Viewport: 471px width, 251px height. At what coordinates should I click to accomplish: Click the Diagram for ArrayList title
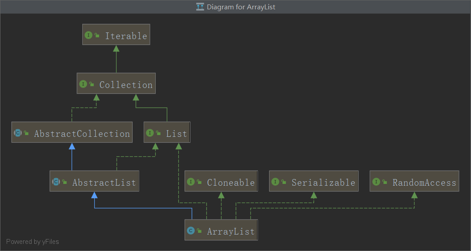pyautogui.click(x=241, y=7)
